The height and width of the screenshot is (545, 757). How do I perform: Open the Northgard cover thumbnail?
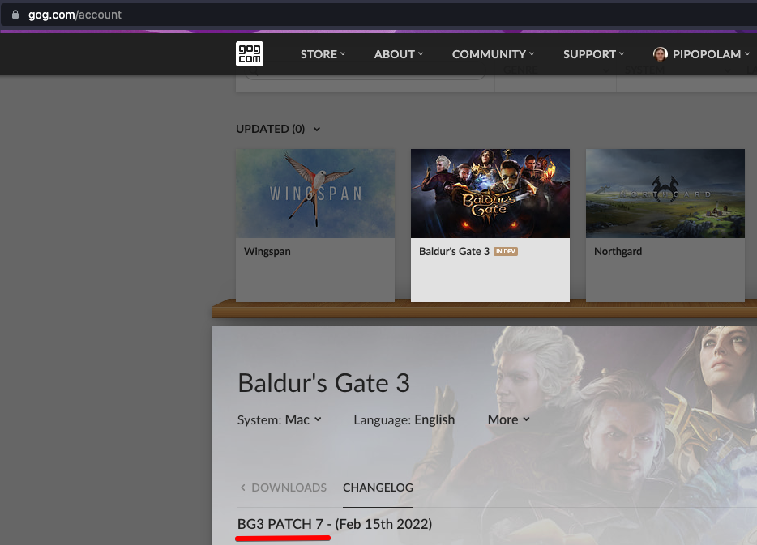[665, 194]
